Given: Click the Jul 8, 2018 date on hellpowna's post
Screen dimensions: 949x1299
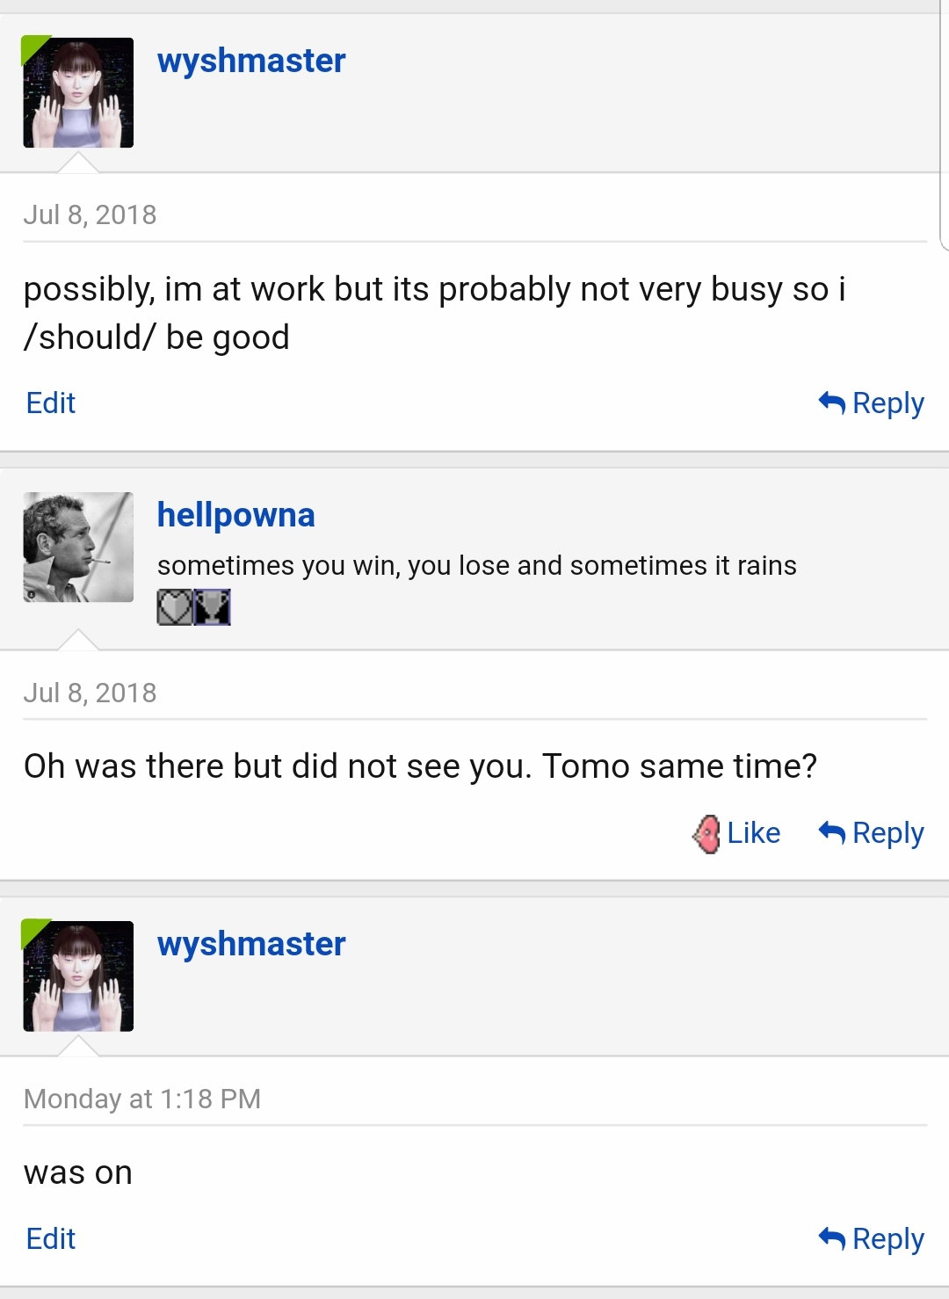Looking at the screenshot, I should tap(90, 693).
